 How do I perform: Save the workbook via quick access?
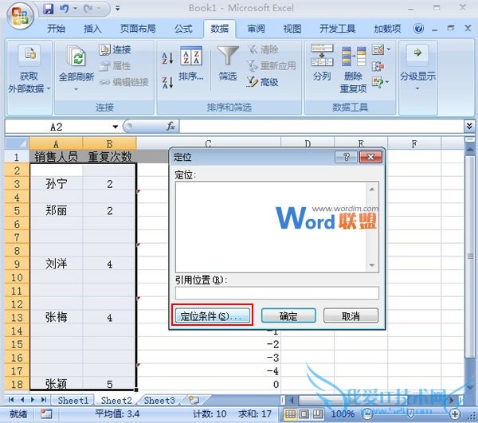[48, 9]
